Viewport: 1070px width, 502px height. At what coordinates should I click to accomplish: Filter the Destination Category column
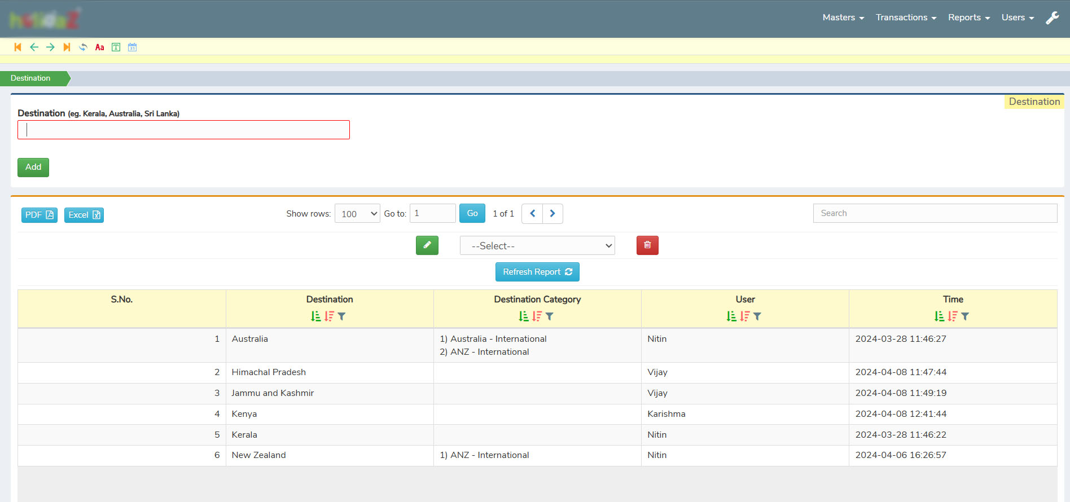point(550,316)
